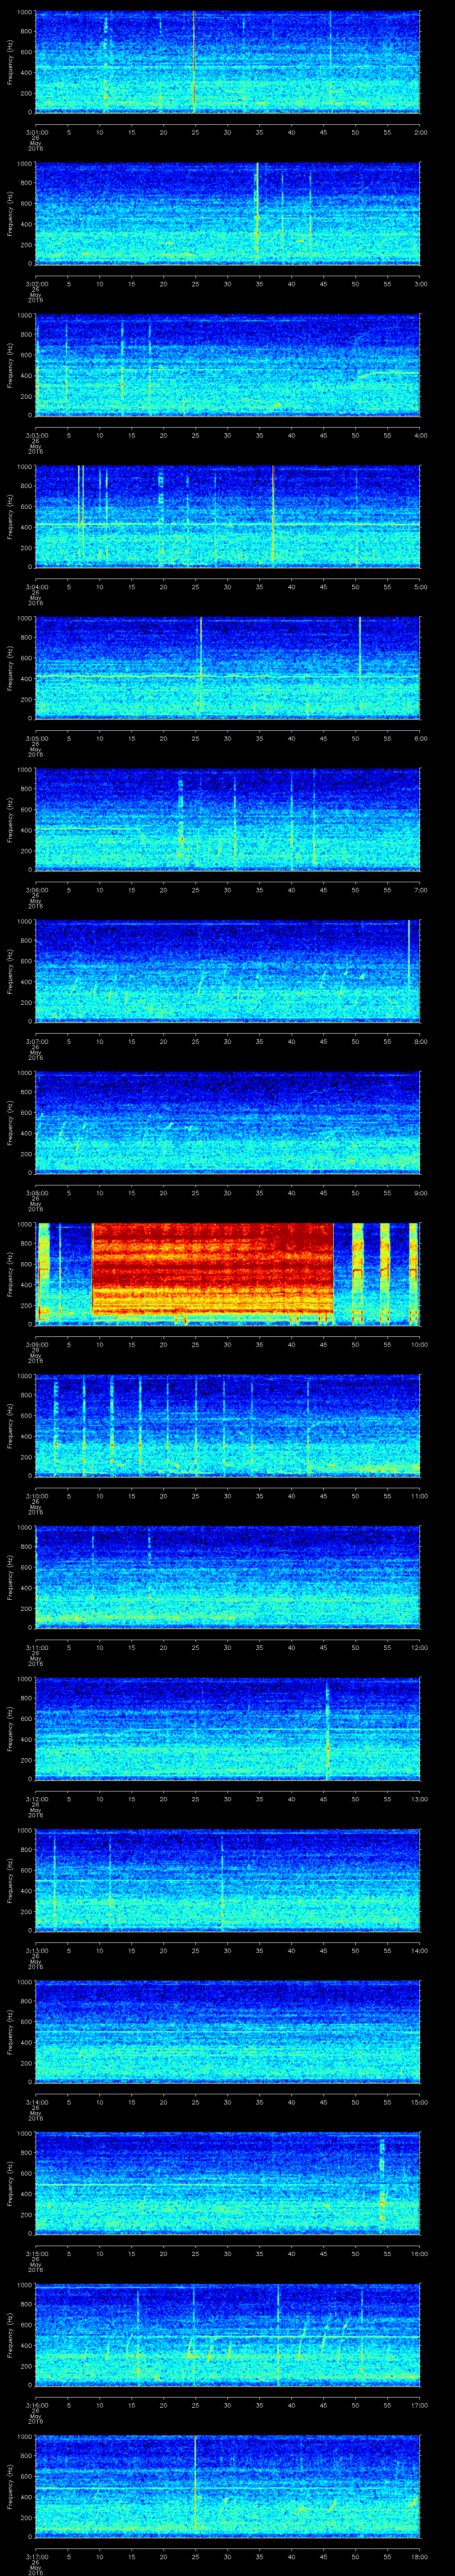
Task: Click the spectrogram panel starting at 3:16:00
Action: tap(228, 2335)
